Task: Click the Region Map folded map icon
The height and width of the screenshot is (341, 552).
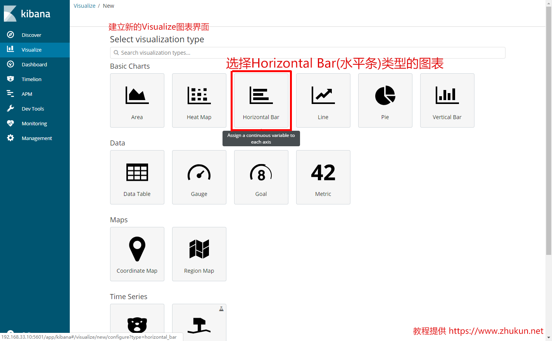Action: tap(199, 249)
